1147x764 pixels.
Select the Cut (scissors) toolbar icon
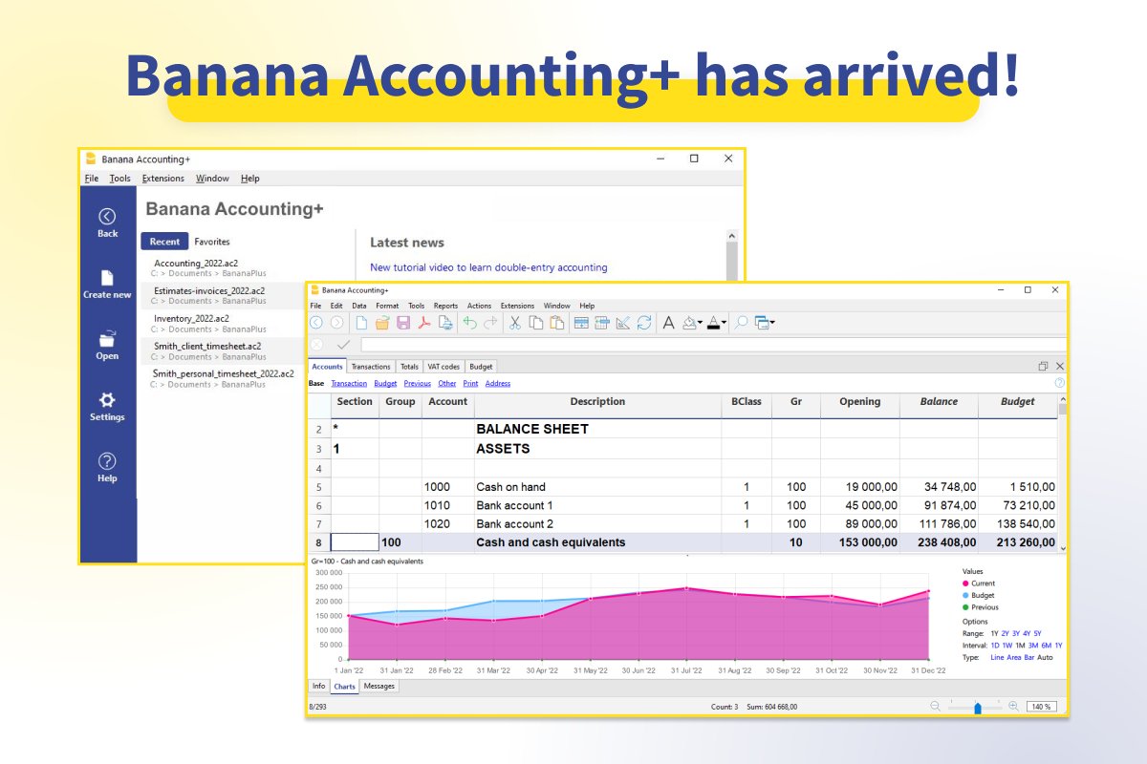tap(515, 323)
